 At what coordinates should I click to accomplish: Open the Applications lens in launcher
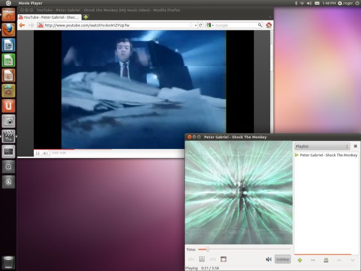tap(8, 167)
